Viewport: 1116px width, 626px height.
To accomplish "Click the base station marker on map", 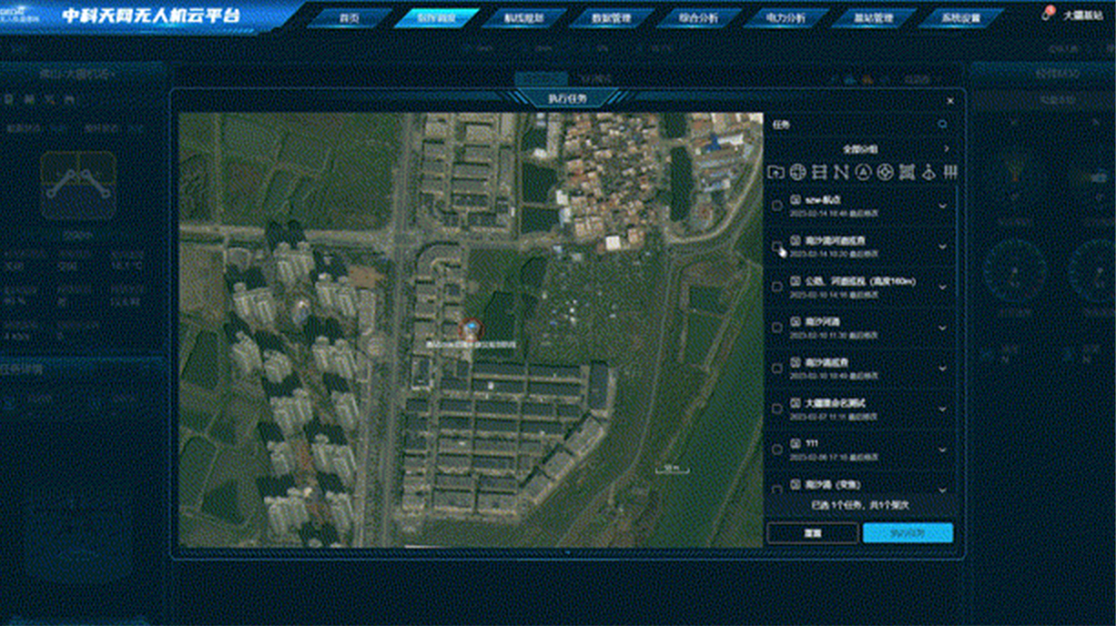I will (x=471, y=328).
